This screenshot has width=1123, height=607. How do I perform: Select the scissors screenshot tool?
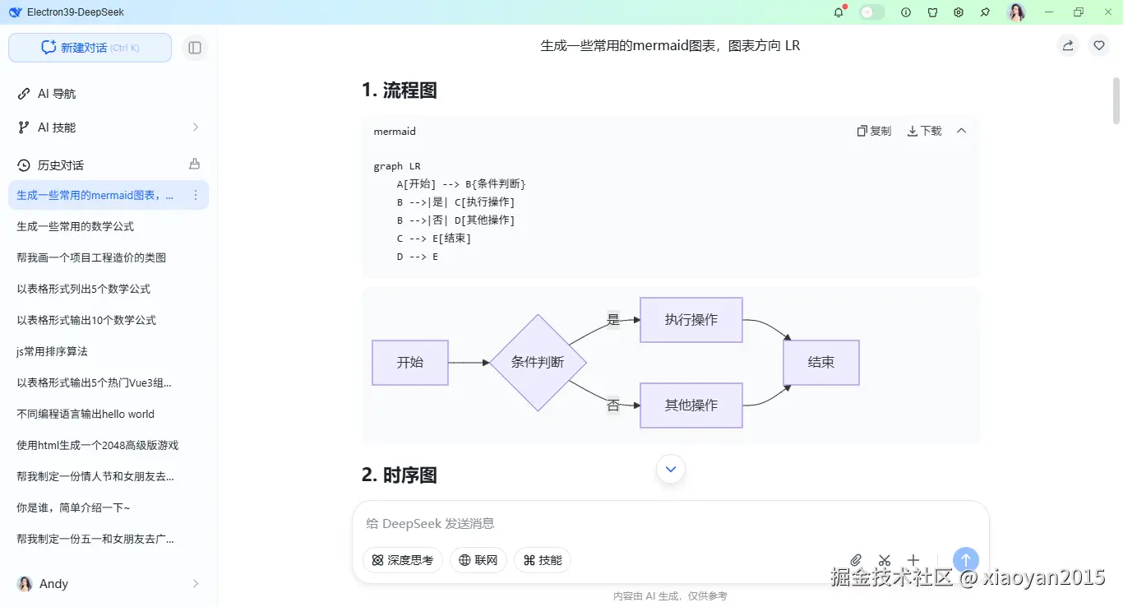coord(885,560)
